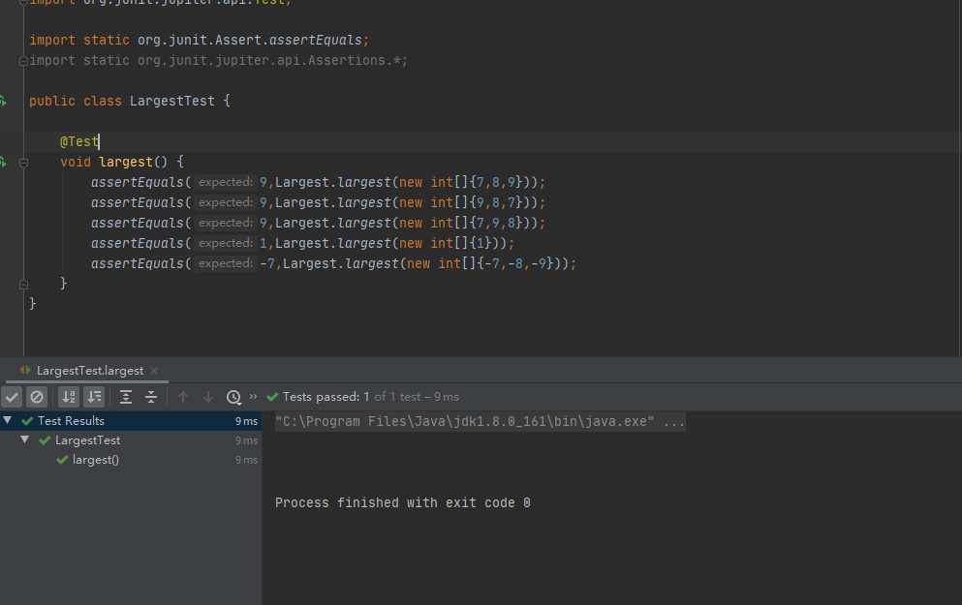Collapse the Test Results root node
The image size is (962, 605).
click(8, 420)
